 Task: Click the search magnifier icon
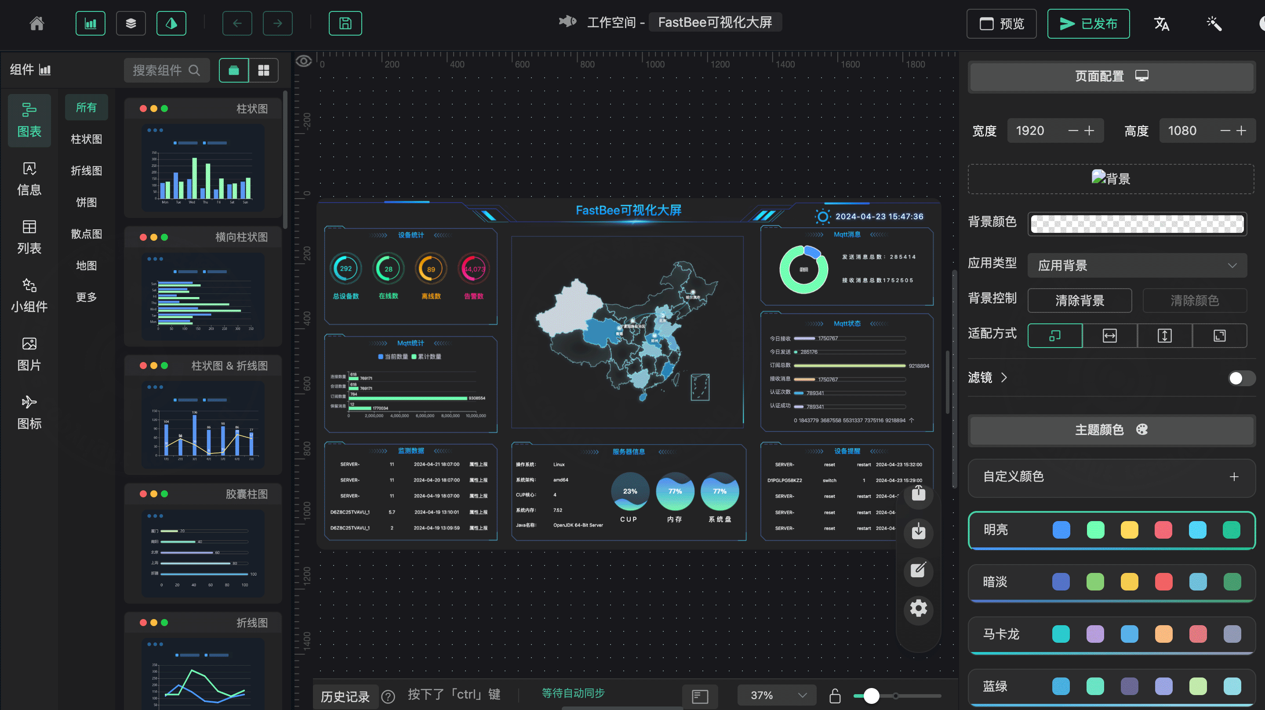pyautogui.click(x=194, y=70)
